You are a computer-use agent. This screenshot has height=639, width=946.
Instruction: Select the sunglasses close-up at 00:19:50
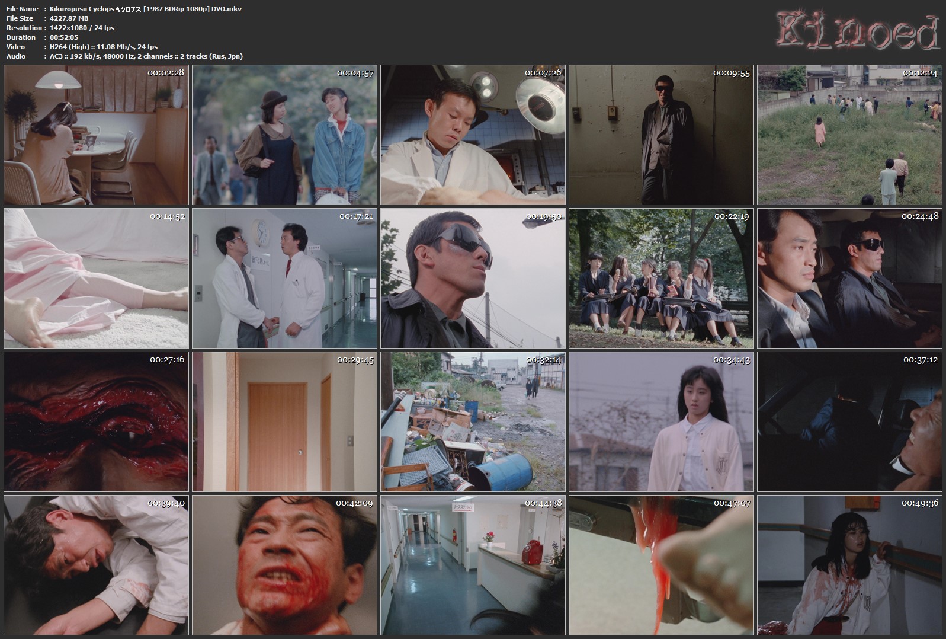(x=473, y=279)
